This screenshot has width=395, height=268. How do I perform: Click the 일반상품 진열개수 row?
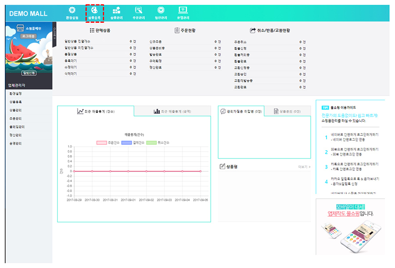pyautogui.click(x=100, y=41)
